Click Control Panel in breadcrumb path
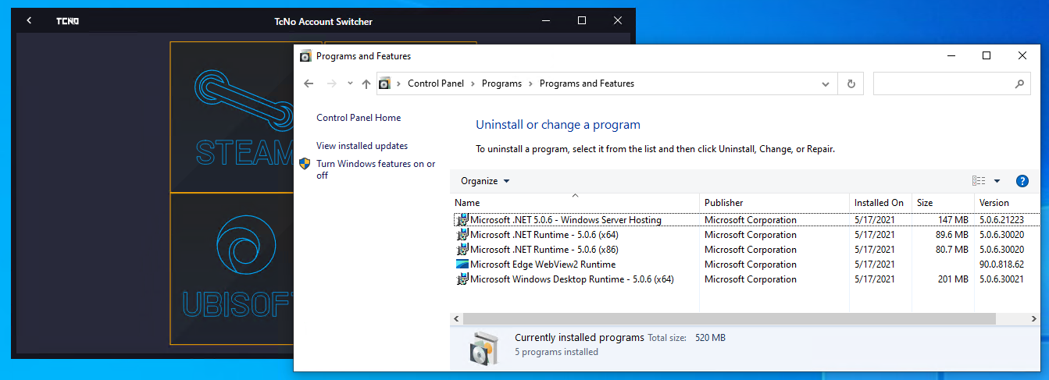1049x380 pixels. click(x=436, y=83)
